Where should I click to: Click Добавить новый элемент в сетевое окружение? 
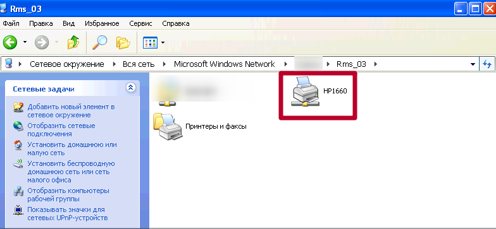(x=71, y=111)
